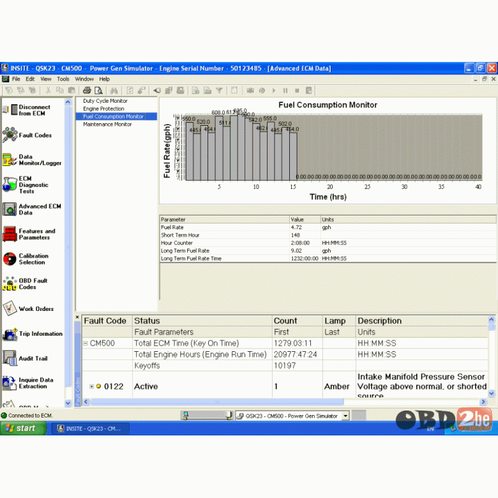Screen dimensions: 498x498
Task: Select Maintenance Monitor in the list
Action: [x=107, y=124]
